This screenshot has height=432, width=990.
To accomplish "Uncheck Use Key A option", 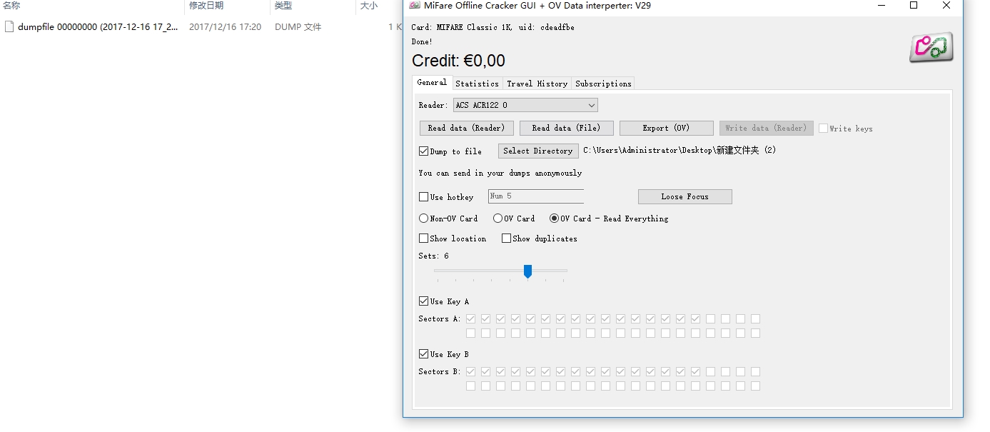I will coord(424,301).
